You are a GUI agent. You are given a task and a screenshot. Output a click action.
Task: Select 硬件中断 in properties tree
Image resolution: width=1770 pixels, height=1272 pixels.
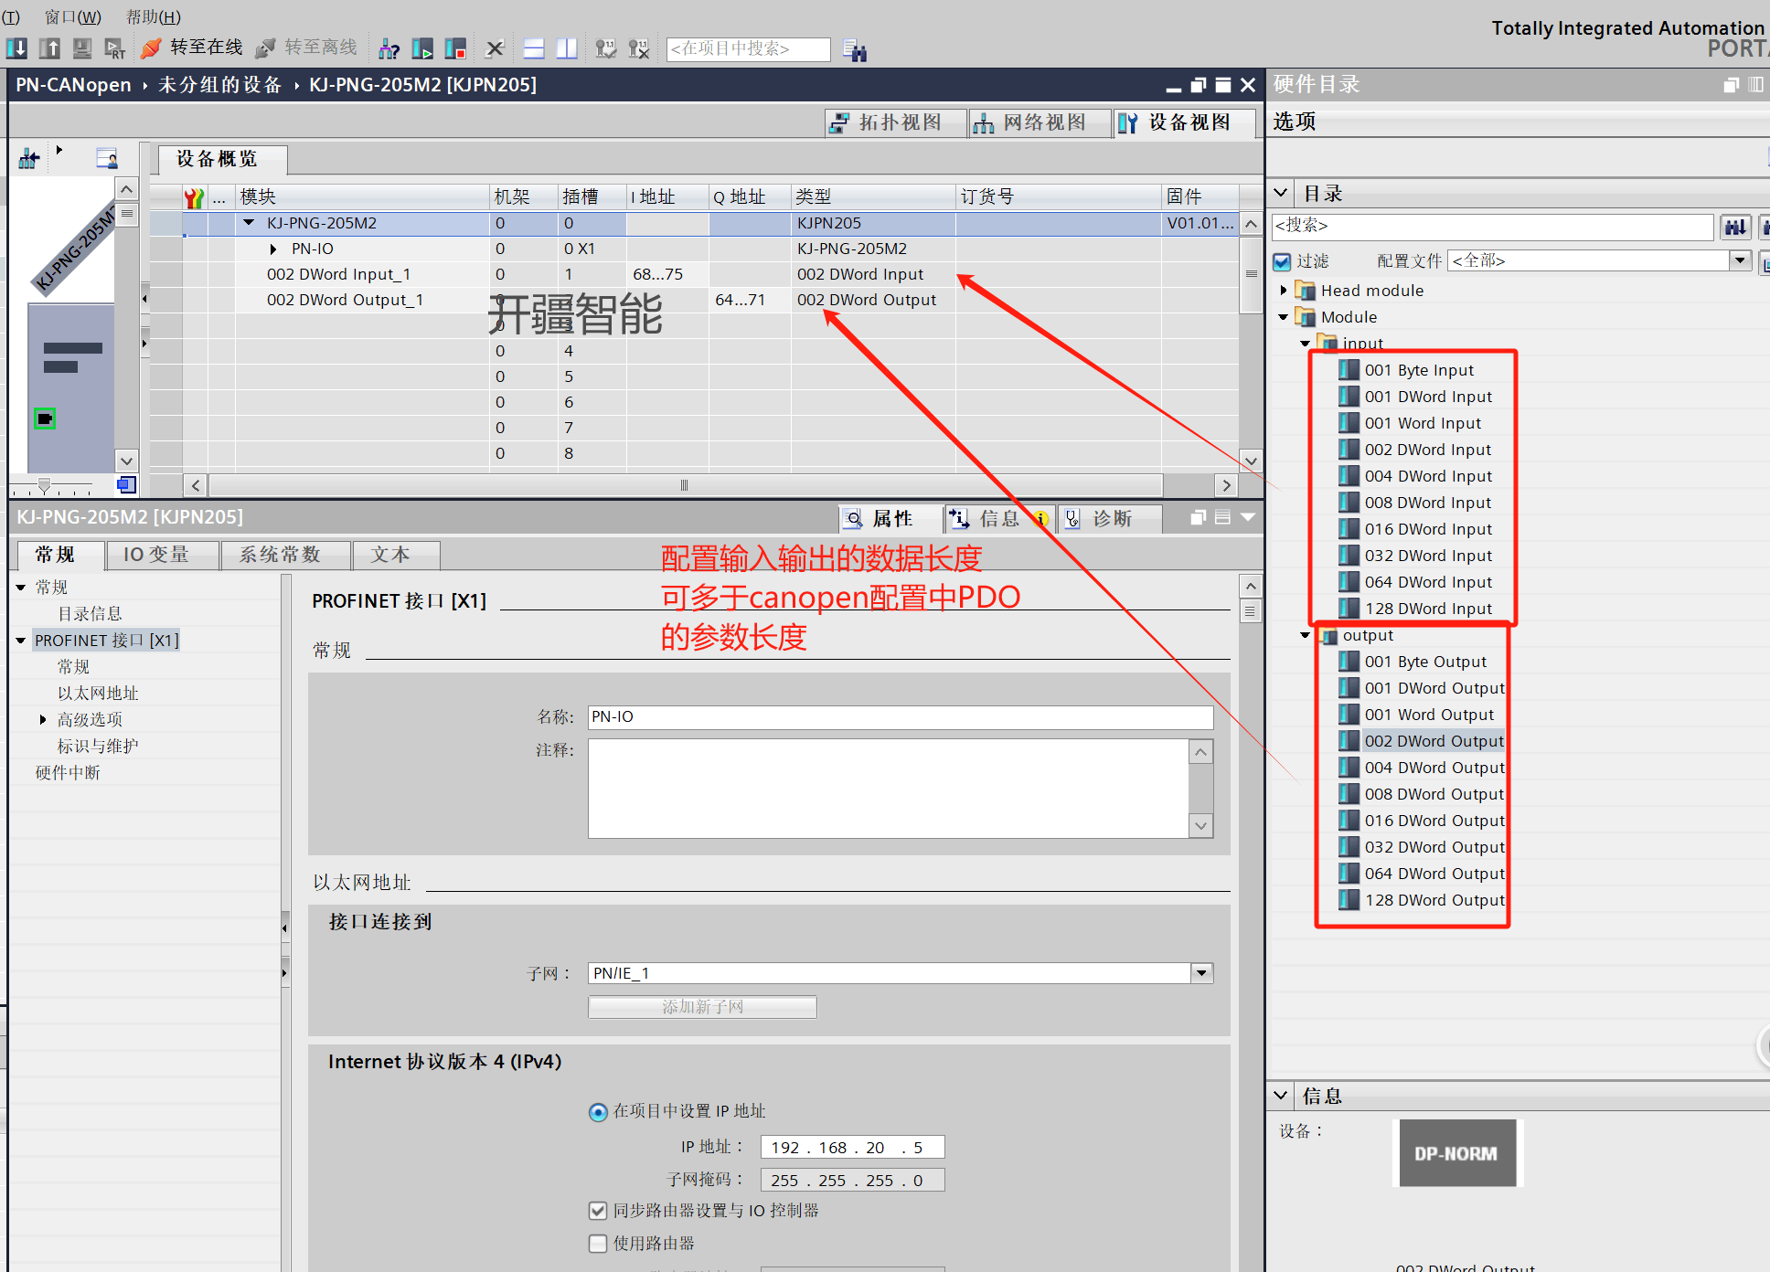click(x=68, y=773)
